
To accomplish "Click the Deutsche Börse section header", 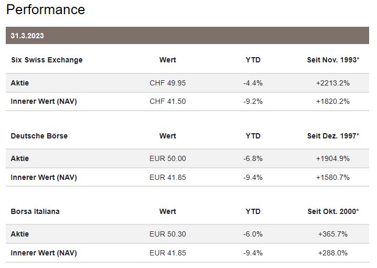I will pos(39,136).
